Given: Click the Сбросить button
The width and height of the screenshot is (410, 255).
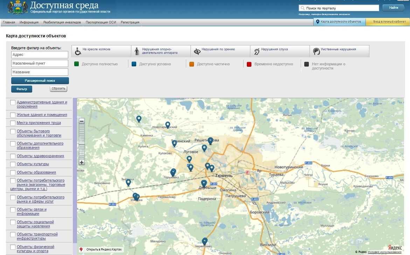Looking at the screenshot, I should [x=58, y=88].
